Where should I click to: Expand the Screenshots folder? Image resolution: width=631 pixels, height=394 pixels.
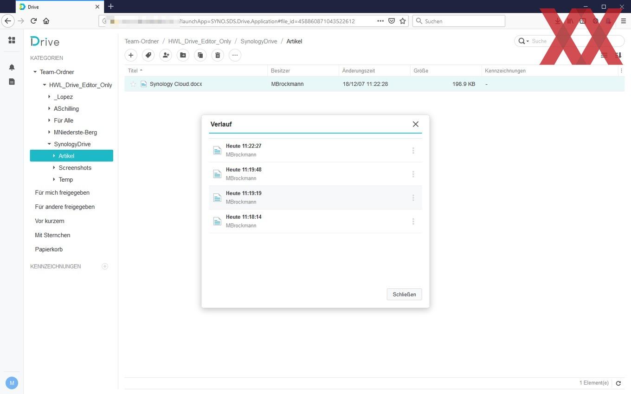(x=54, y=168)
